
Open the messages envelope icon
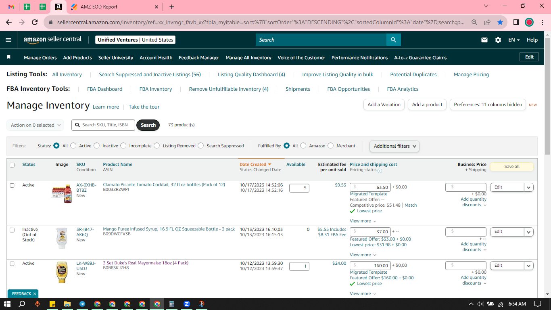click(x=484, y=40)
